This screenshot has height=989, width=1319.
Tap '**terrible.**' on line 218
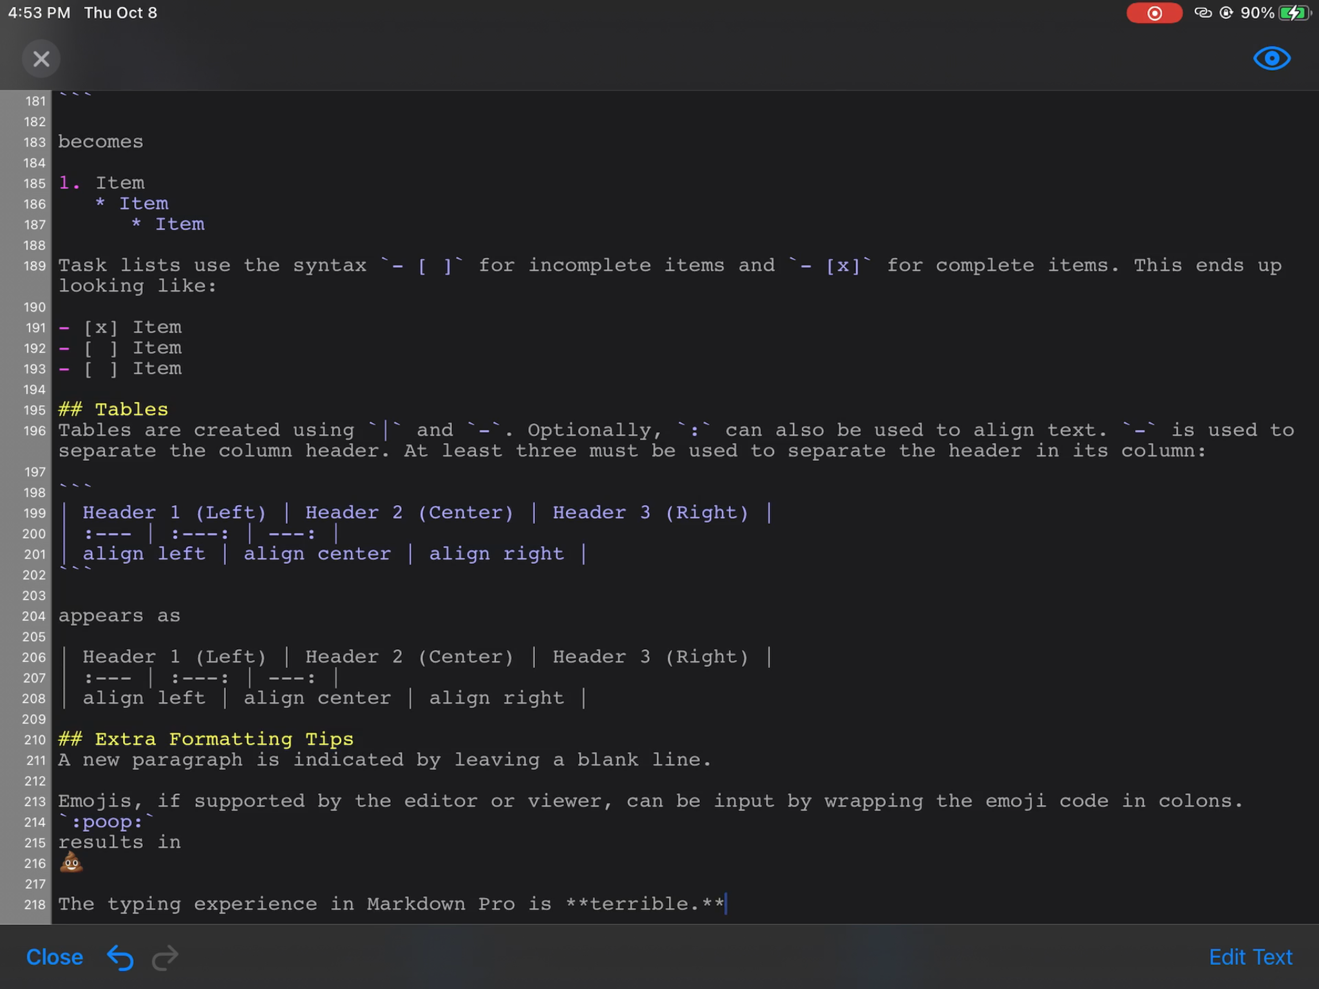pos(645,904)
